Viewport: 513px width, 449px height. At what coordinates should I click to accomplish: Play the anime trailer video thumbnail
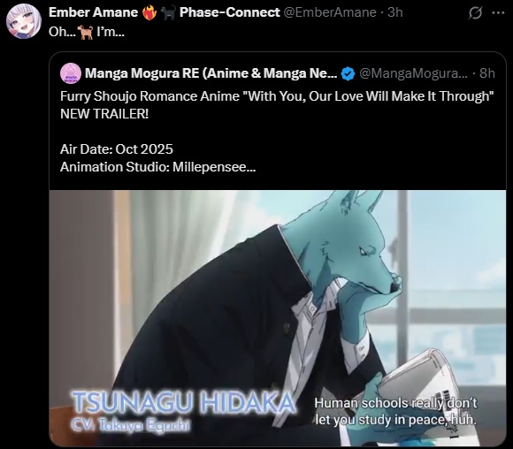[278, 318]
